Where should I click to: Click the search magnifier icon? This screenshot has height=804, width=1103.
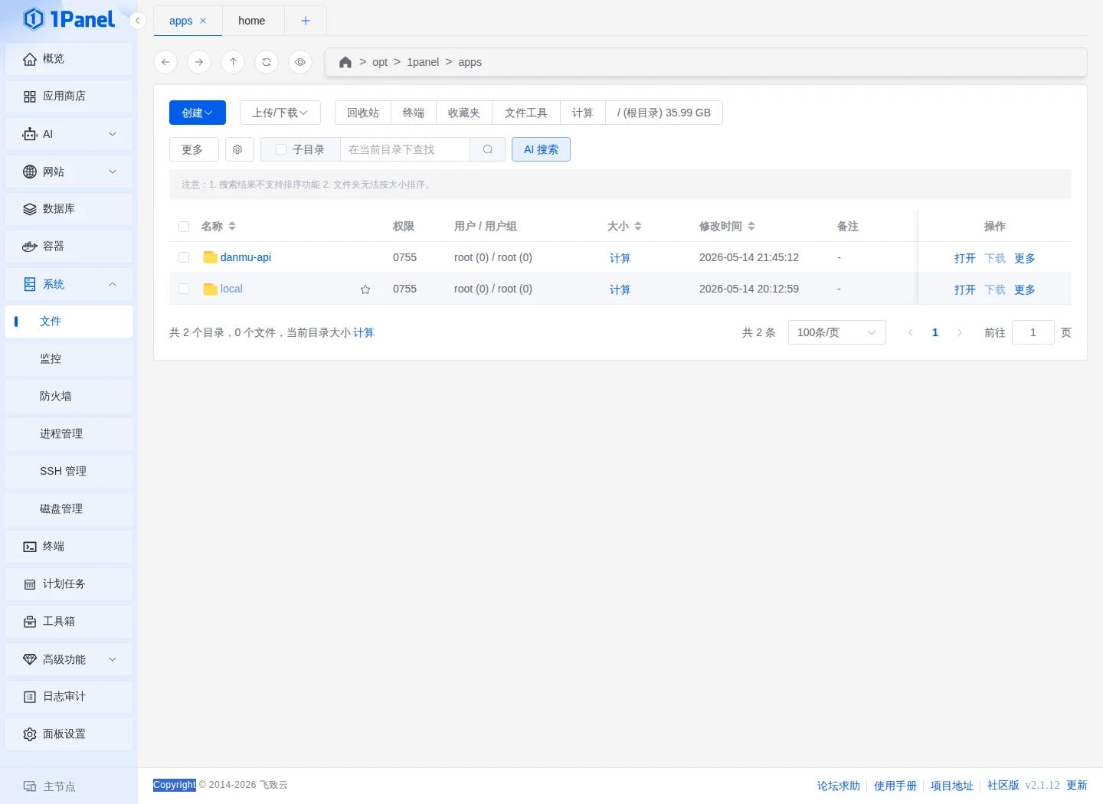tap(488, 149)
